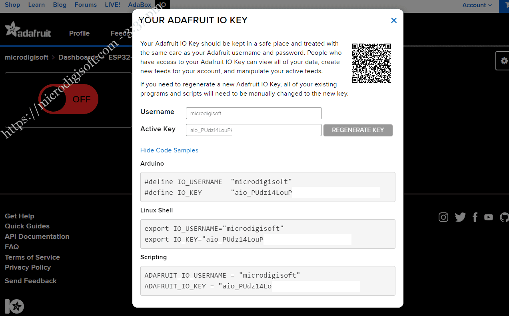Open the Facebook icon in the footer
This screenshot has width=509, height=316.
[475, 217]
